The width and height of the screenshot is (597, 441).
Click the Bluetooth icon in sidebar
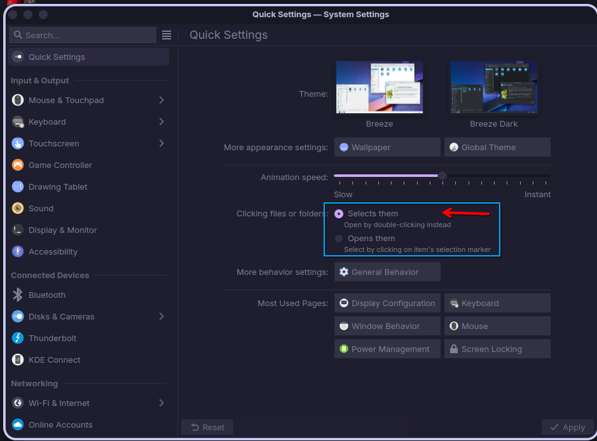18,295
